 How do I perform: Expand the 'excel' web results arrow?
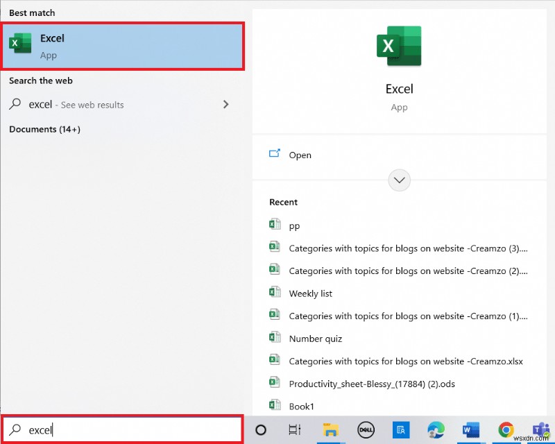pyautogui.click(x=226, y=104)
